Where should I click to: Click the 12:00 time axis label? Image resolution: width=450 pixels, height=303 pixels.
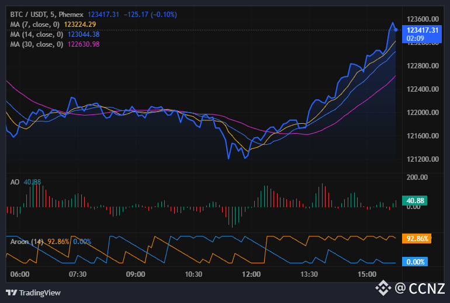251,274
